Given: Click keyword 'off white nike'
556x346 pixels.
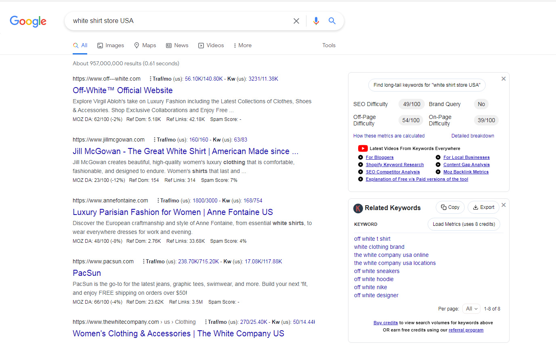Looking at the screenshot, I should pyautogui.click(x=371, y=287).
